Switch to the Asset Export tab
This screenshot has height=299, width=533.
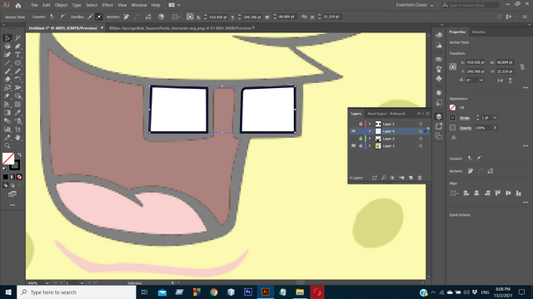tap(377, 114)
